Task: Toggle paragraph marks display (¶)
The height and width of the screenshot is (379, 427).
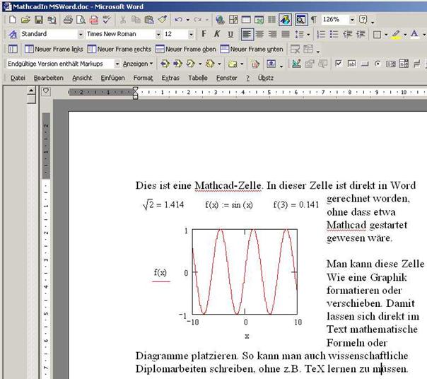Action: tap(313, 20)
